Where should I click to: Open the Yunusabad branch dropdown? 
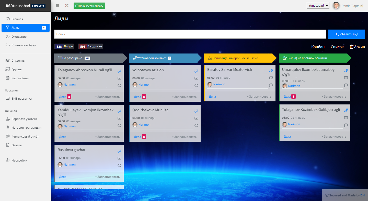[318, 6]
